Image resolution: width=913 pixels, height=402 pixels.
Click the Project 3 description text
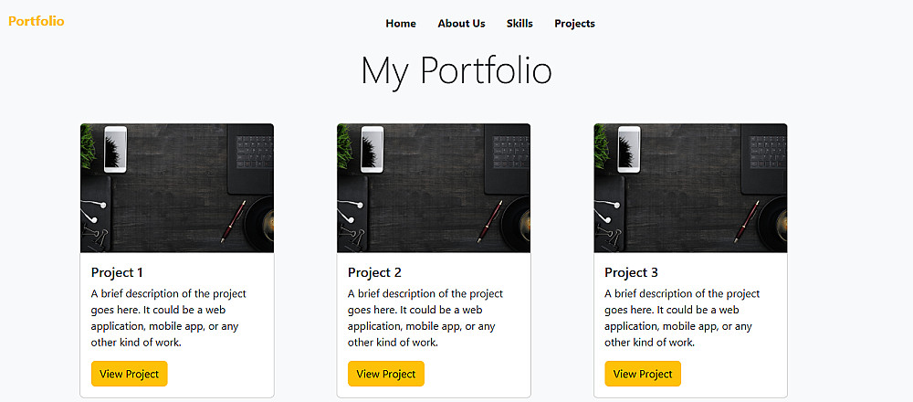pyautogui.click(x=682, y=318)
